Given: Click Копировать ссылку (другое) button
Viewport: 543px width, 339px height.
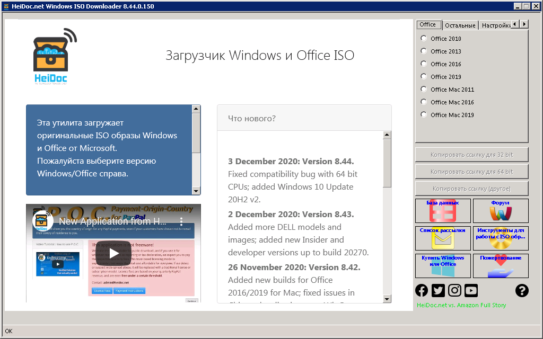Looking at the screenshot, I should 471,189.
